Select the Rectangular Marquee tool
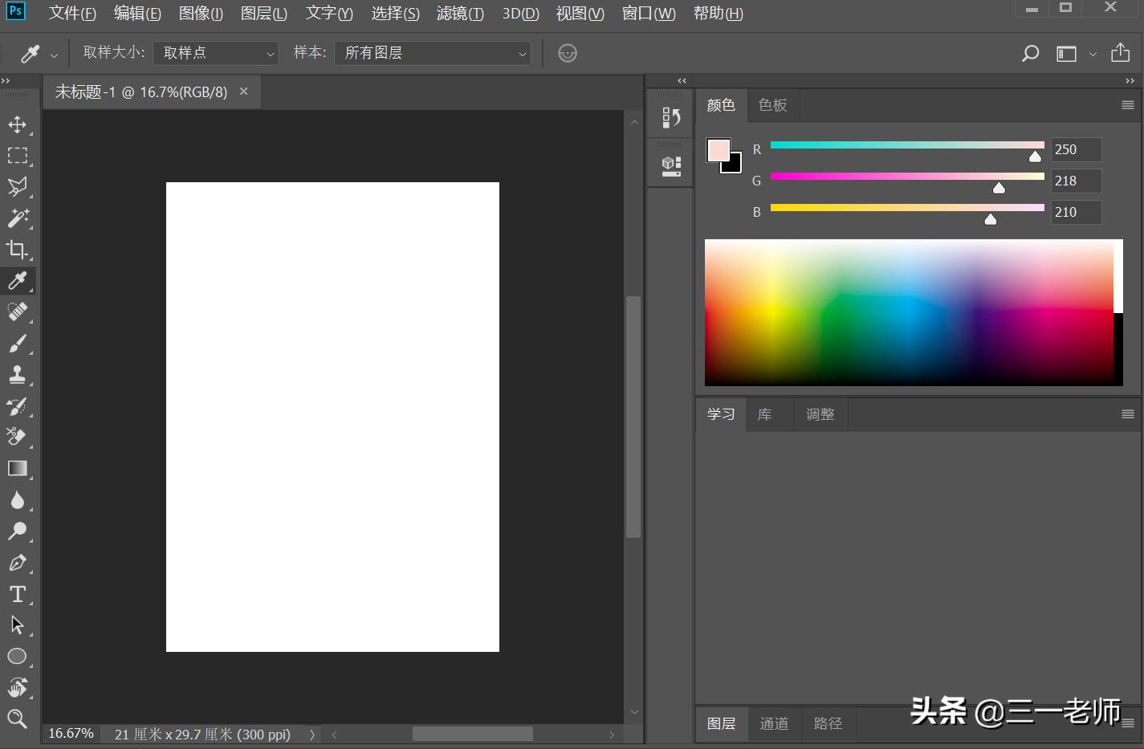Image resolution: width=1144 pixels, height=749 pixels. (x=17, y=156)
